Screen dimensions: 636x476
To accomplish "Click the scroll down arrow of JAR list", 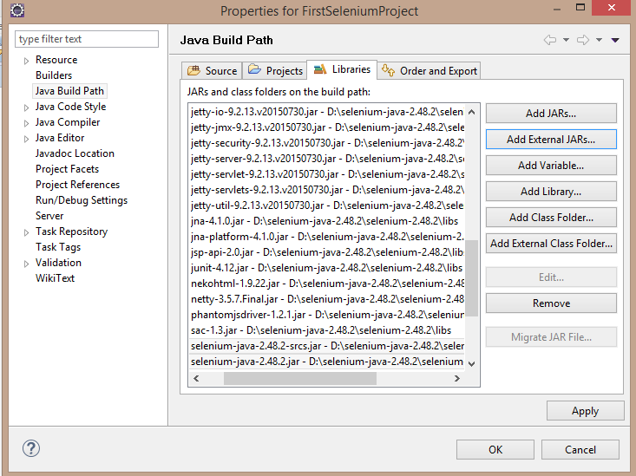I will [x=471, y=363].
